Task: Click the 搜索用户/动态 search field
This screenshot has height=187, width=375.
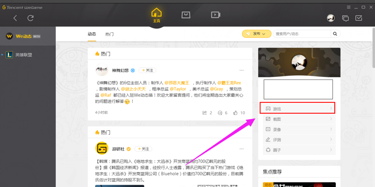Action: click(302, 34)
